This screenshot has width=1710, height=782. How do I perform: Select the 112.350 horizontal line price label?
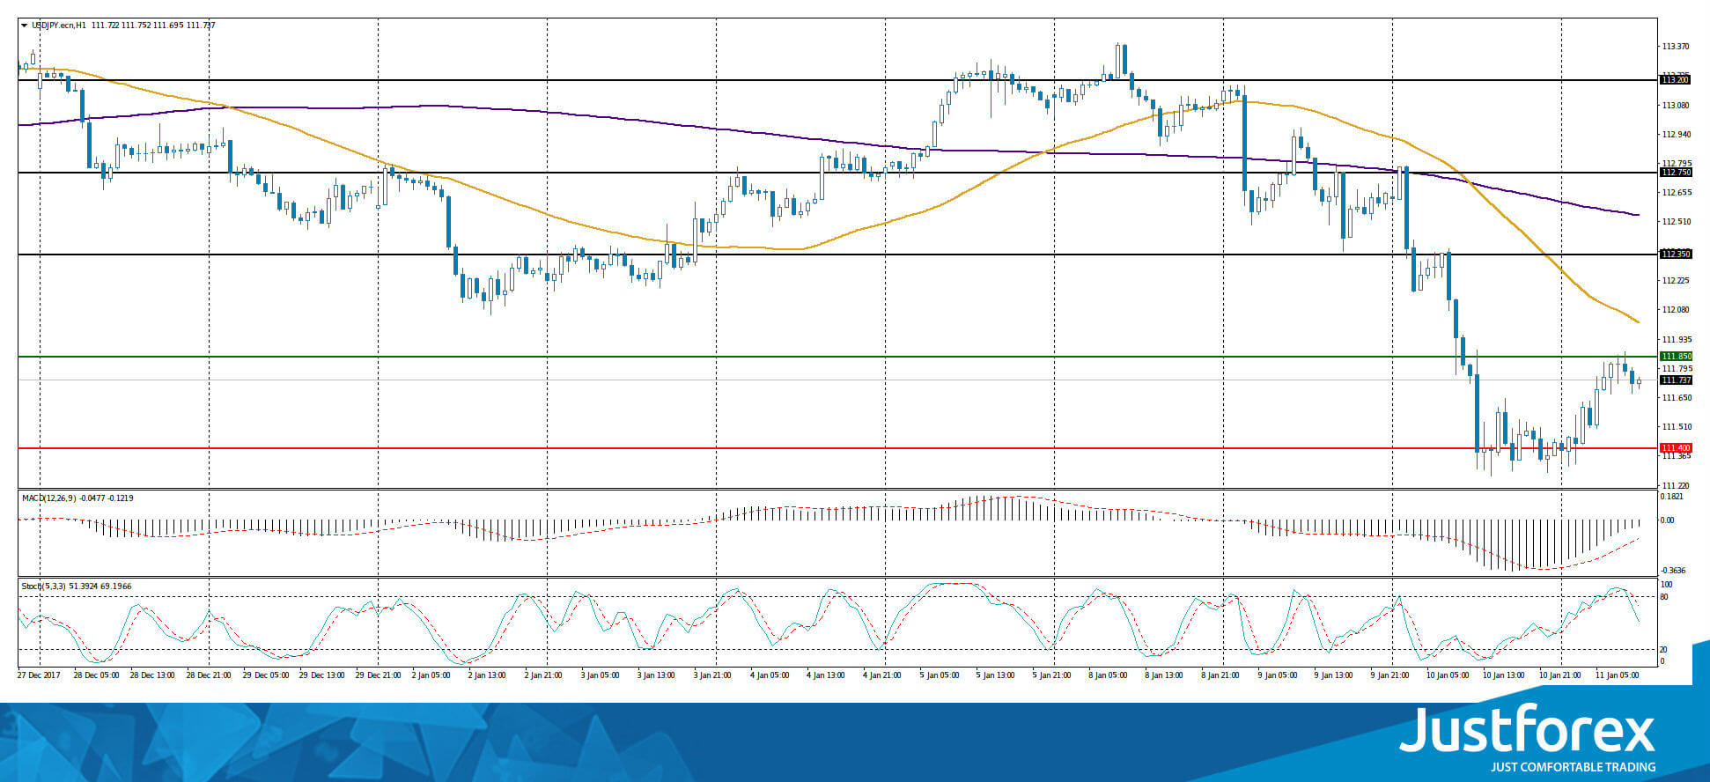tap(1675, 255)
